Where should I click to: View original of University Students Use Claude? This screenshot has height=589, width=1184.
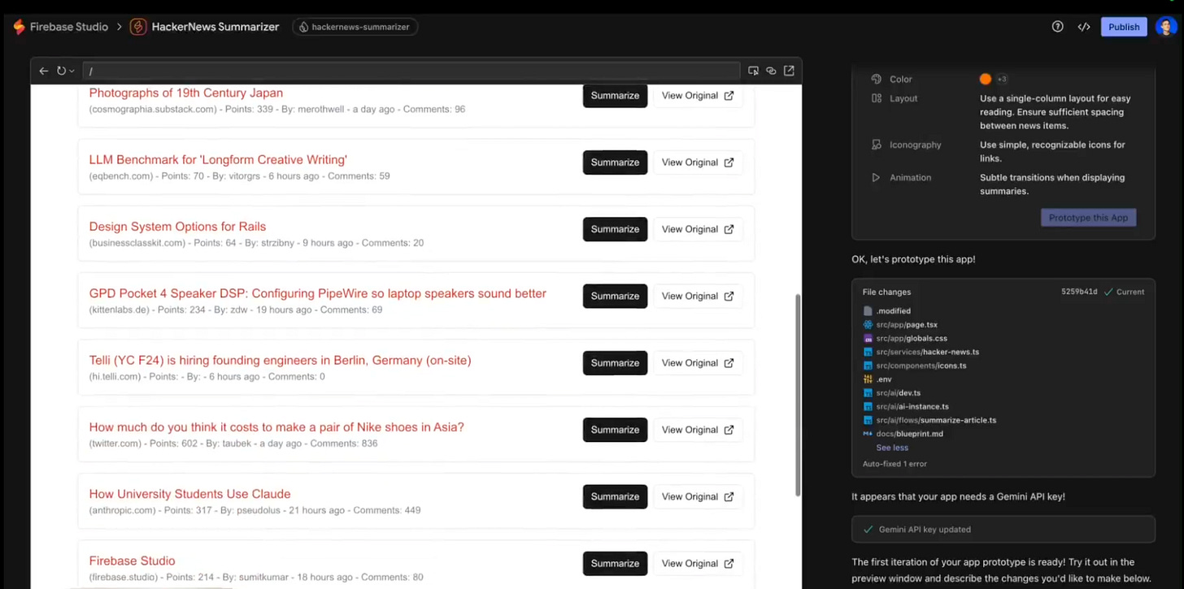(698, 496)
